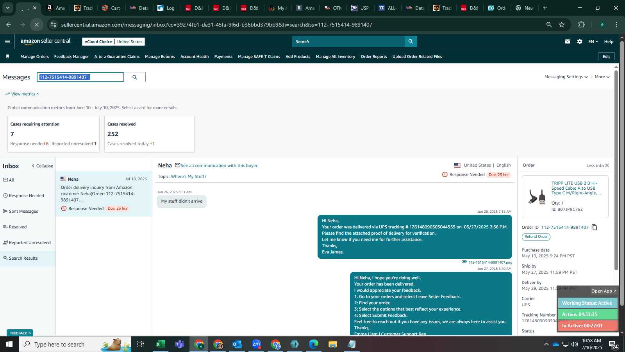Open the Cases requiring attention card
This screenshot has height=352, width=625.
coord(54,134)
